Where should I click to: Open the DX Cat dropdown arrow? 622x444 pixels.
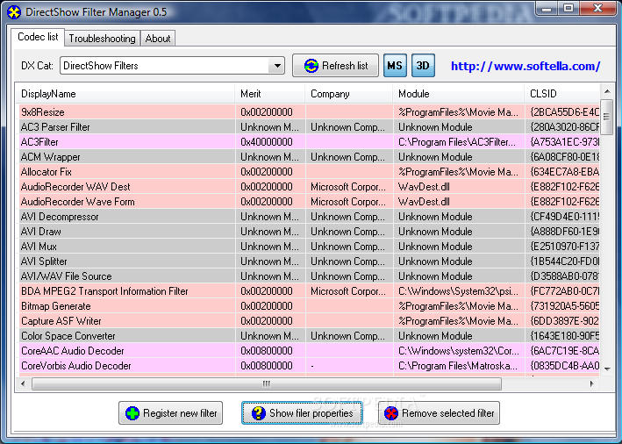click(x=276, y=66)
